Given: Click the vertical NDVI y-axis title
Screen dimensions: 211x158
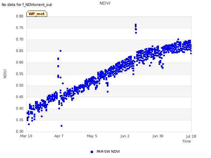Looking at the screenshot, I should click(5, 74).
